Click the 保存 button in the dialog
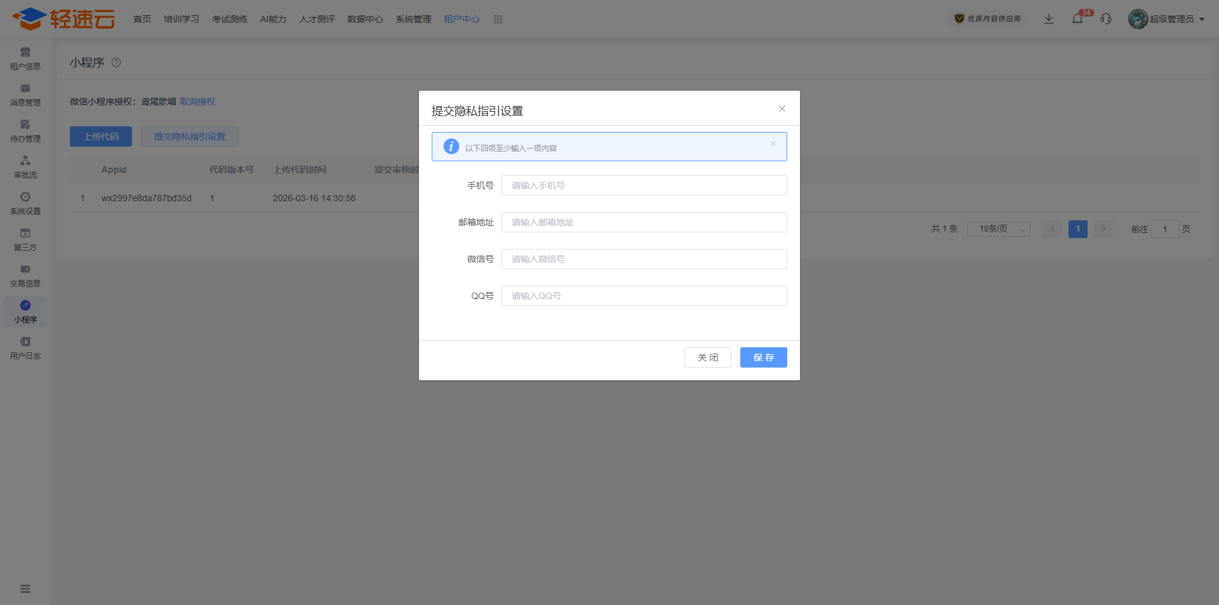 coord(763,357)
